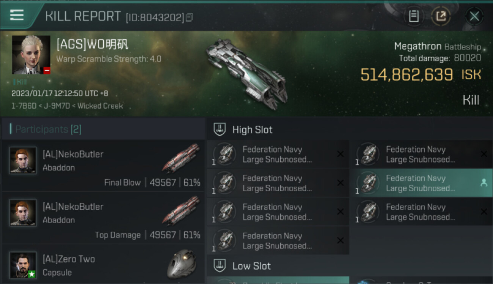Screen dimensions: 493x284
Task: Copy the kill report ID with the copy icon
Action: (189, 17)
